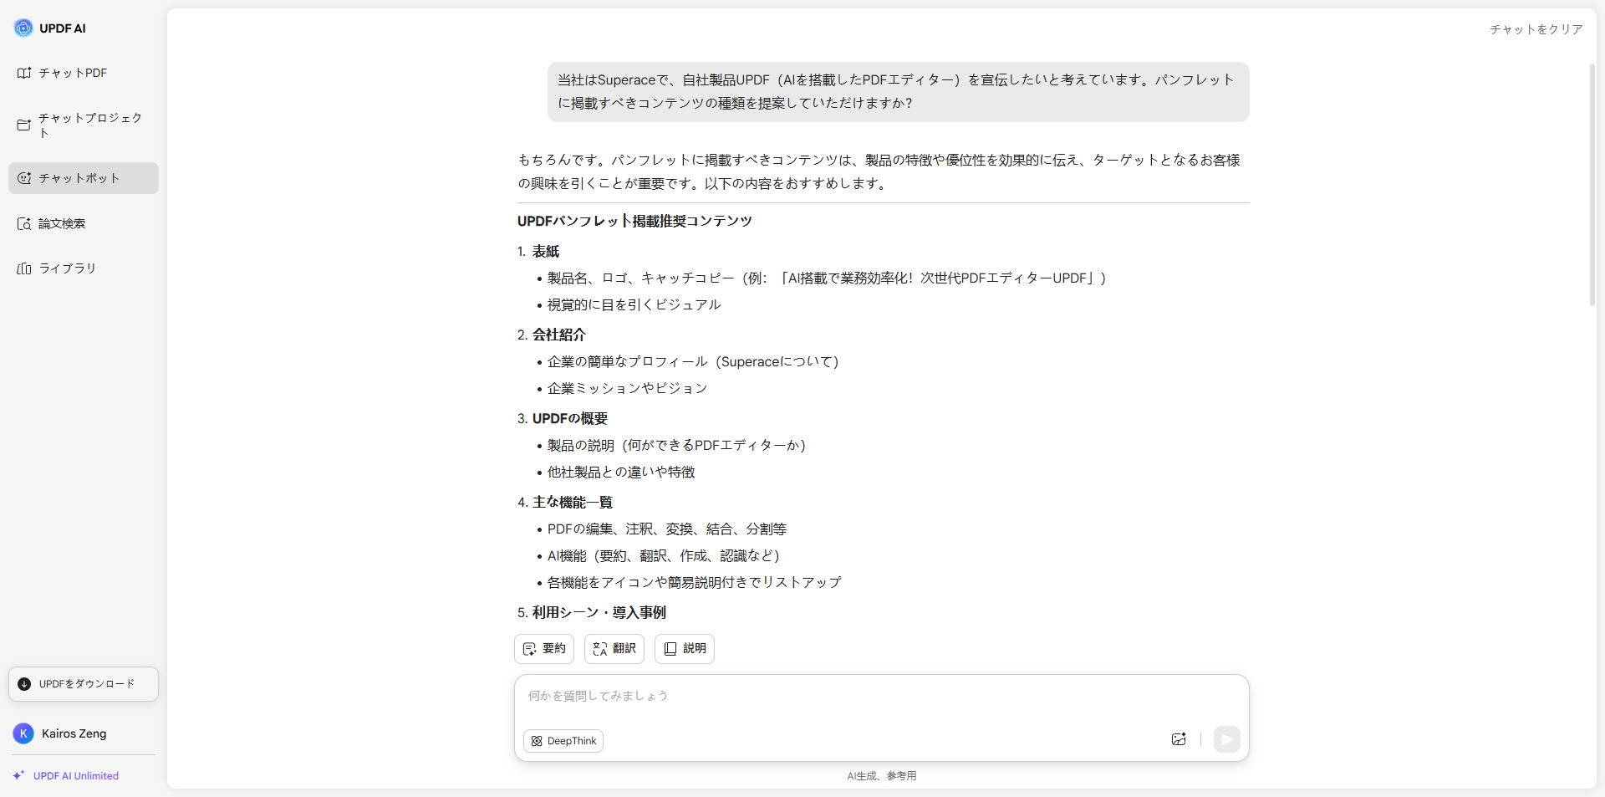The height and width of the screenshot is (797, 1605).
Task: Click the sparkle icon beside Unlimited
Action: pyautogui.click(x=18, y=775)
